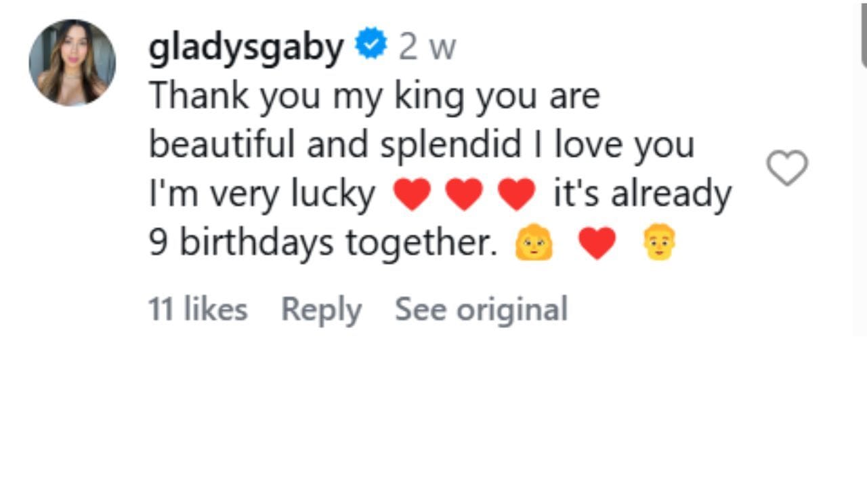Click the heart emoji between the two faces
Viewport: 867px width, 488px height.
point(597,243)
